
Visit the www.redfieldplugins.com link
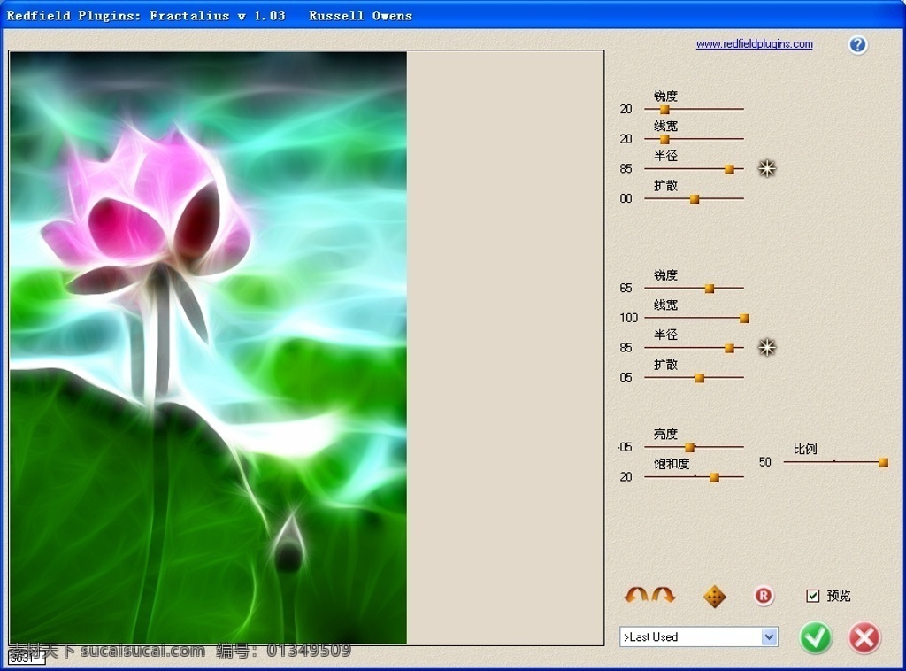[x=754, y=44]
